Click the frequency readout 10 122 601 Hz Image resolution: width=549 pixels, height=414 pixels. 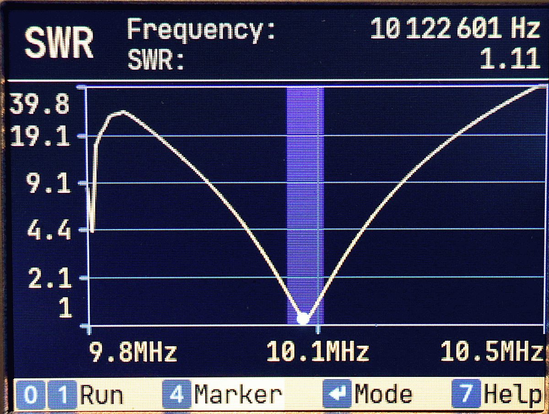[455, 29]
